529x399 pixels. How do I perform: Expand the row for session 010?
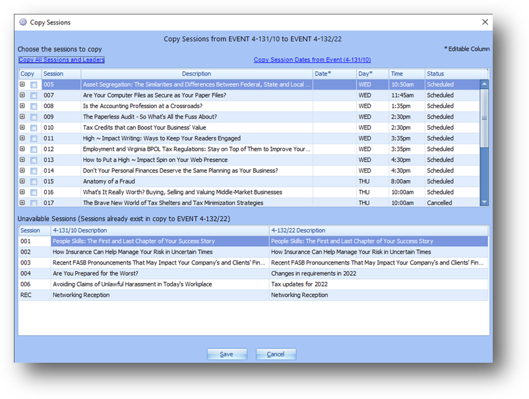point(22,127)
